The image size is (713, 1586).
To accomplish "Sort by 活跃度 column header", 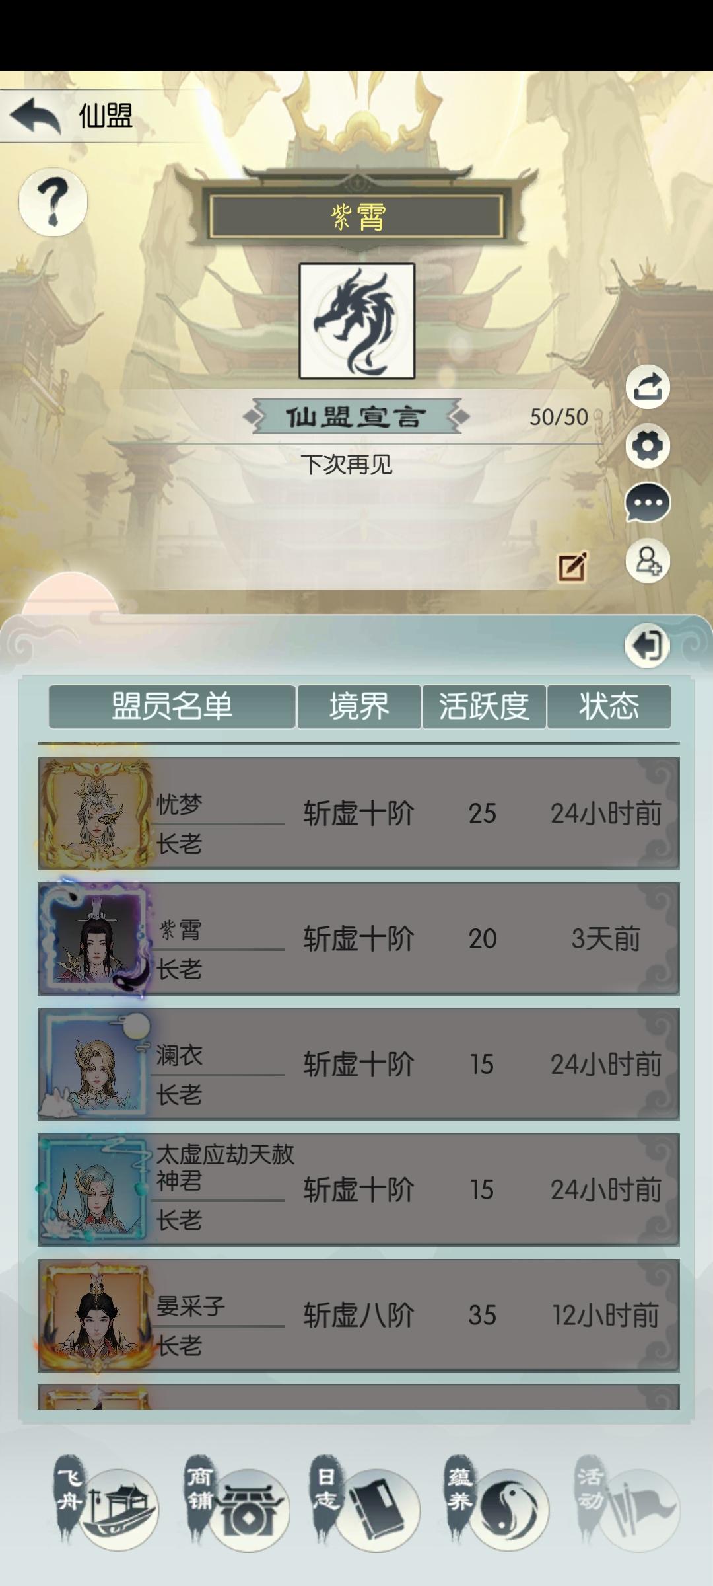I will click(x=484, y=706).
